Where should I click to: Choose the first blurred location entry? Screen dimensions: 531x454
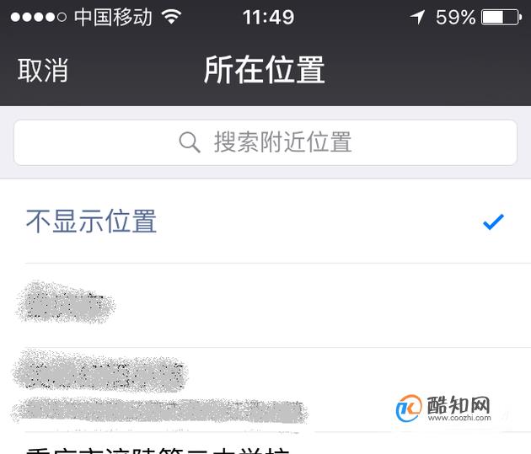265,306
